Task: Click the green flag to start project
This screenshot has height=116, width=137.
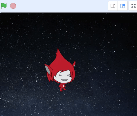Action: pyautogui.click(x=4, y=6)
